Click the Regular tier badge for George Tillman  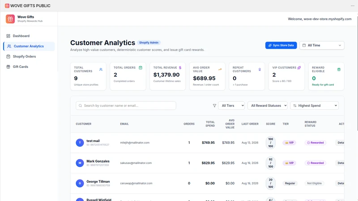coord(290,183)
